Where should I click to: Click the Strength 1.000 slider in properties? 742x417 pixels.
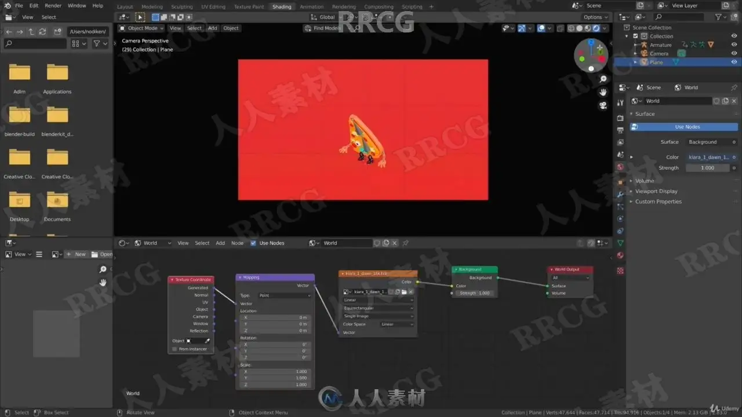coord(708,168)
